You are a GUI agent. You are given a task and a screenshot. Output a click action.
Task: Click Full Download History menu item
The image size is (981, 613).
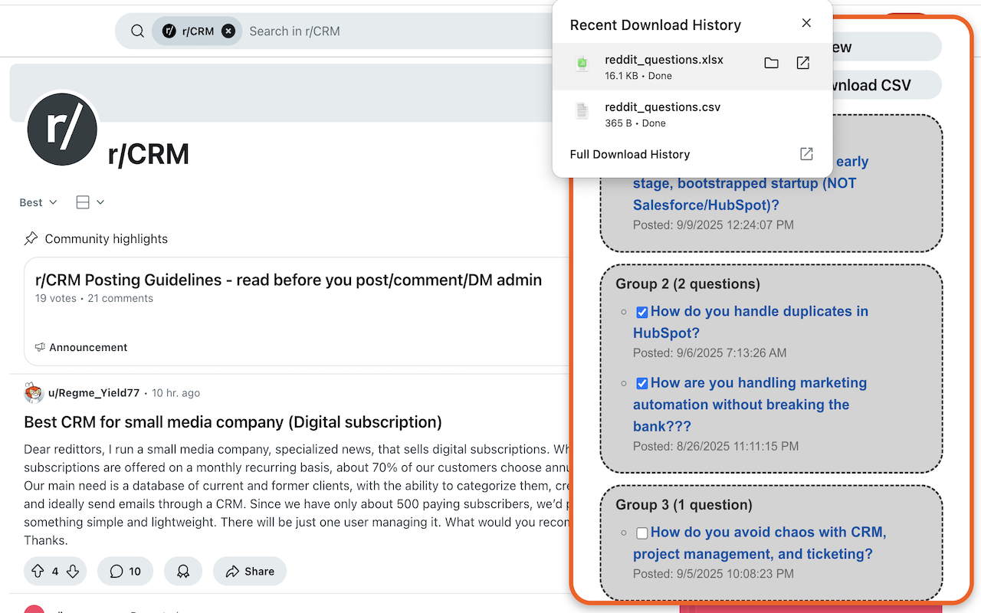pyautogui.click(x=630, y=154)
